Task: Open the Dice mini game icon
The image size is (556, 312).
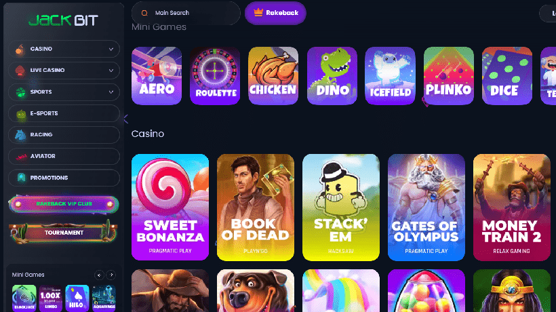Action: click(507, 76)
